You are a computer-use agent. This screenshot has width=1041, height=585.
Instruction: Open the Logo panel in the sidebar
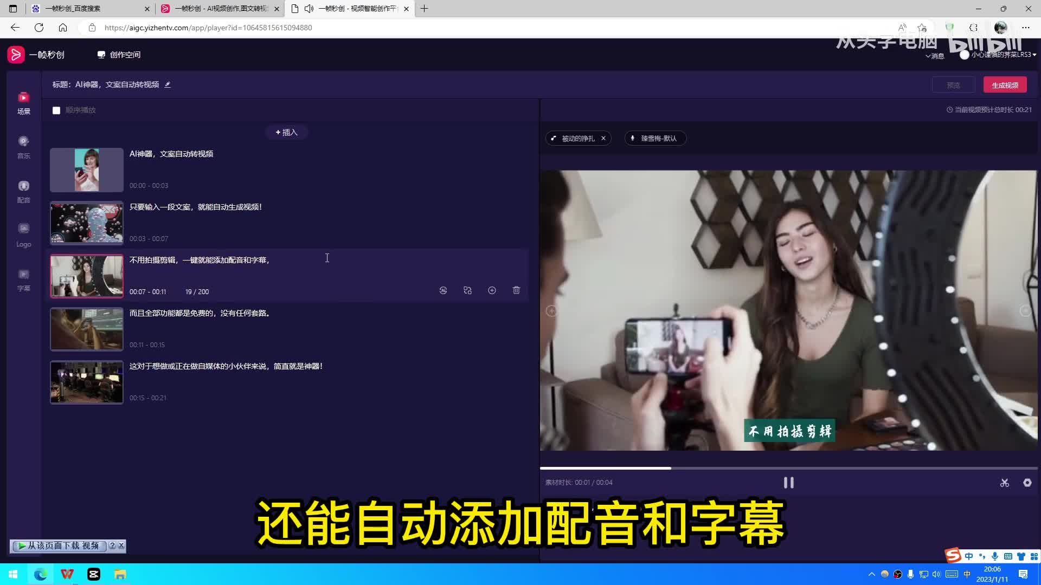(23, 235)
